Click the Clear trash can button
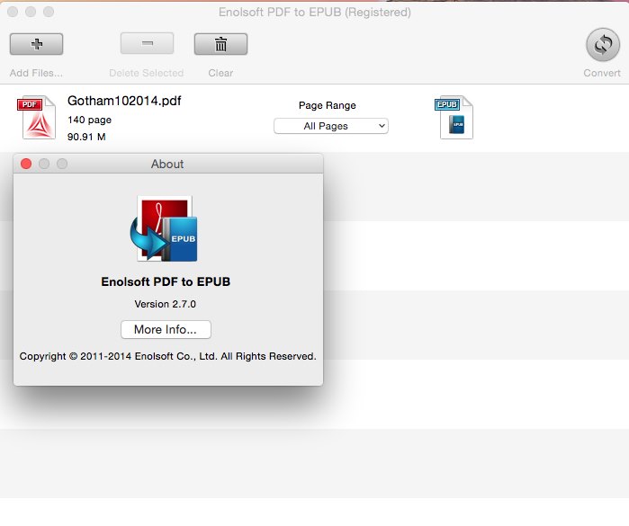 click(x=220, y=44)
